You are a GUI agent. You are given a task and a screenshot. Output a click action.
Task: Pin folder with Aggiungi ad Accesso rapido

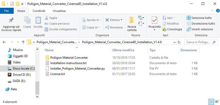coord(11,24)
